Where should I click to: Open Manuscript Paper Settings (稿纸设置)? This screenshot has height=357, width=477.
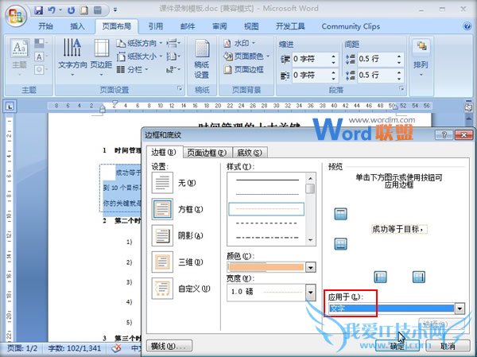[202, 60]
